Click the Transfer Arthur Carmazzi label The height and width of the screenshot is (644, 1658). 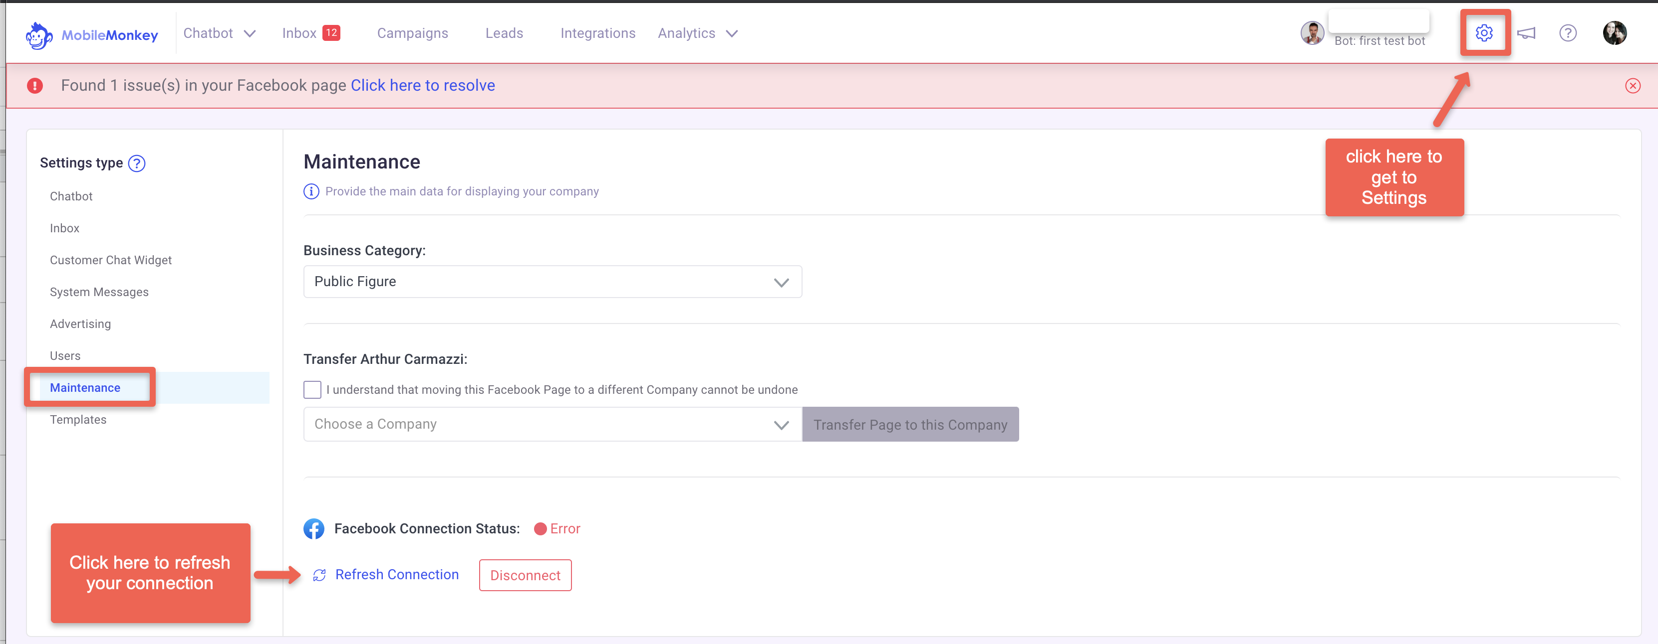tap(385, 359)
